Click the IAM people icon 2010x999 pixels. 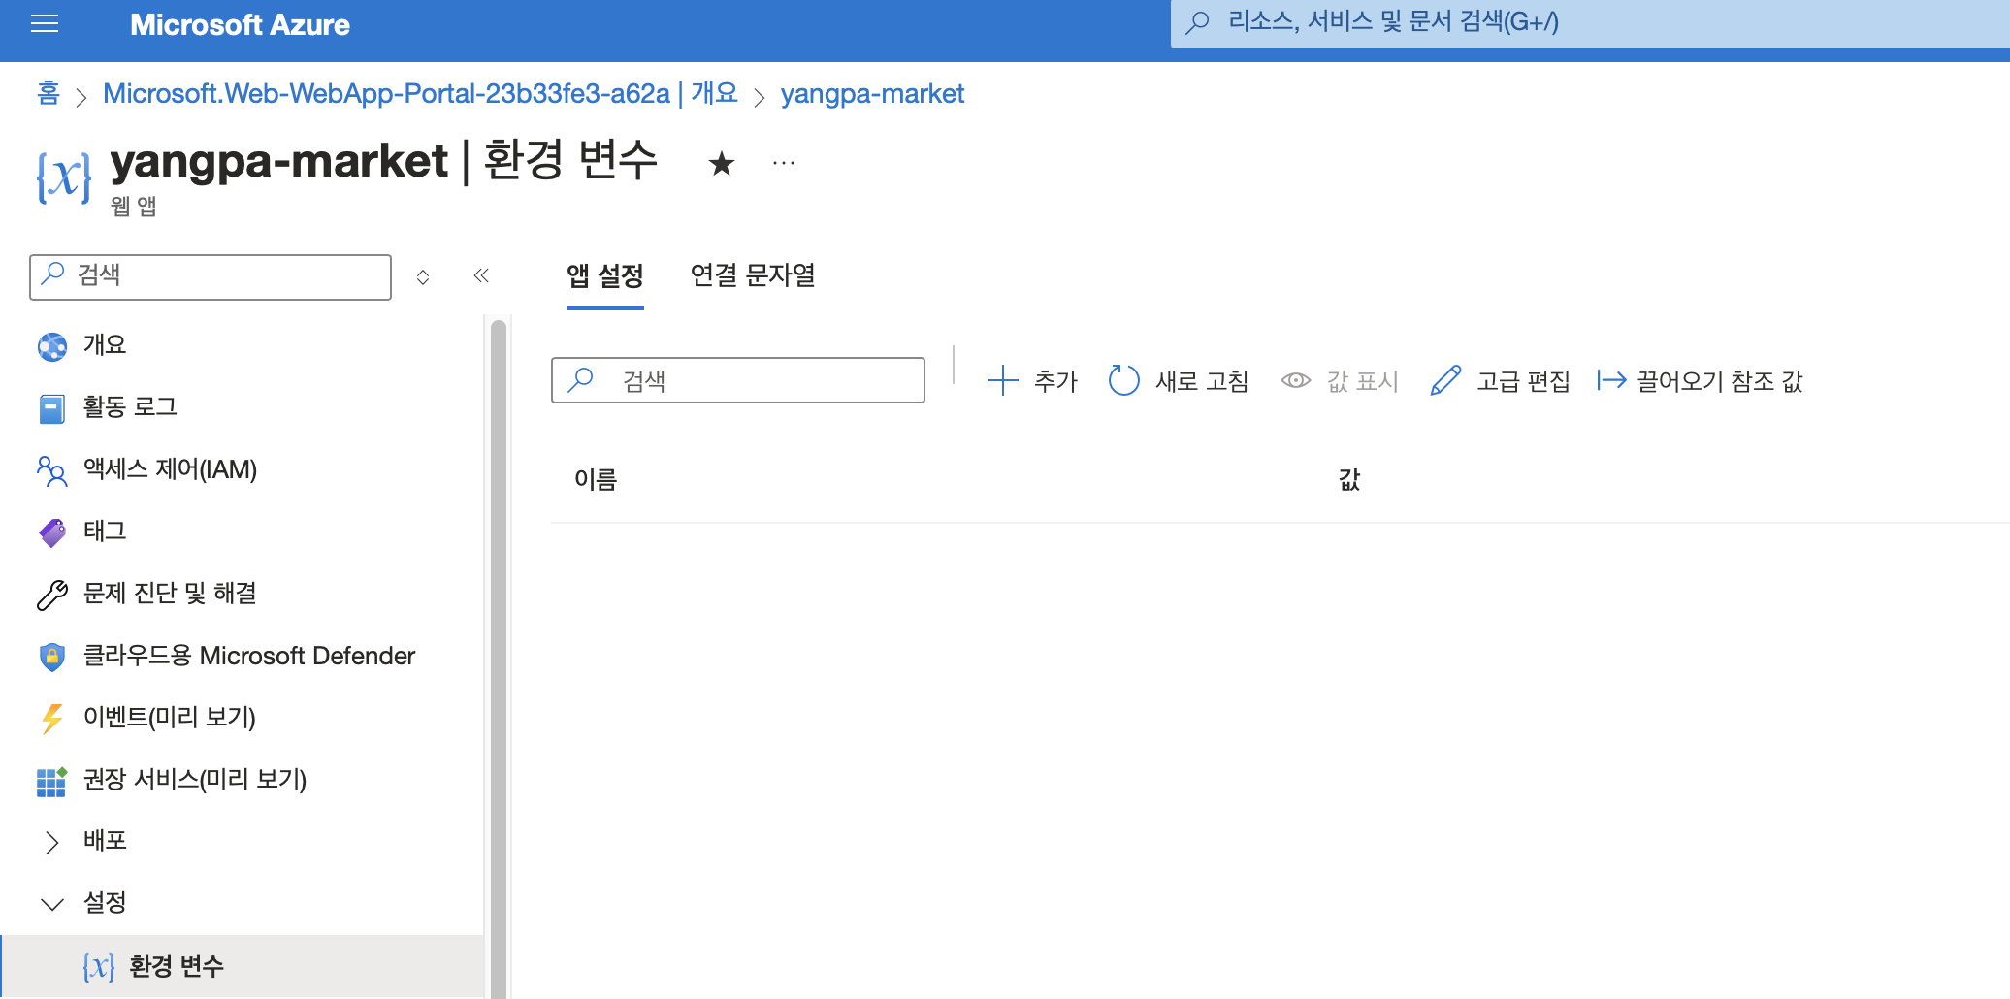point(52,470)
